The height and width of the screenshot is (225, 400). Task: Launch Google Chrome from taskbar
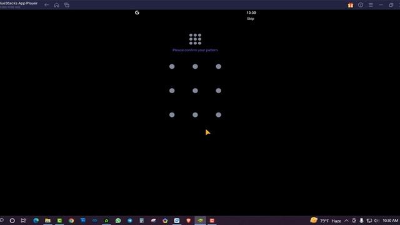(71, 221)
